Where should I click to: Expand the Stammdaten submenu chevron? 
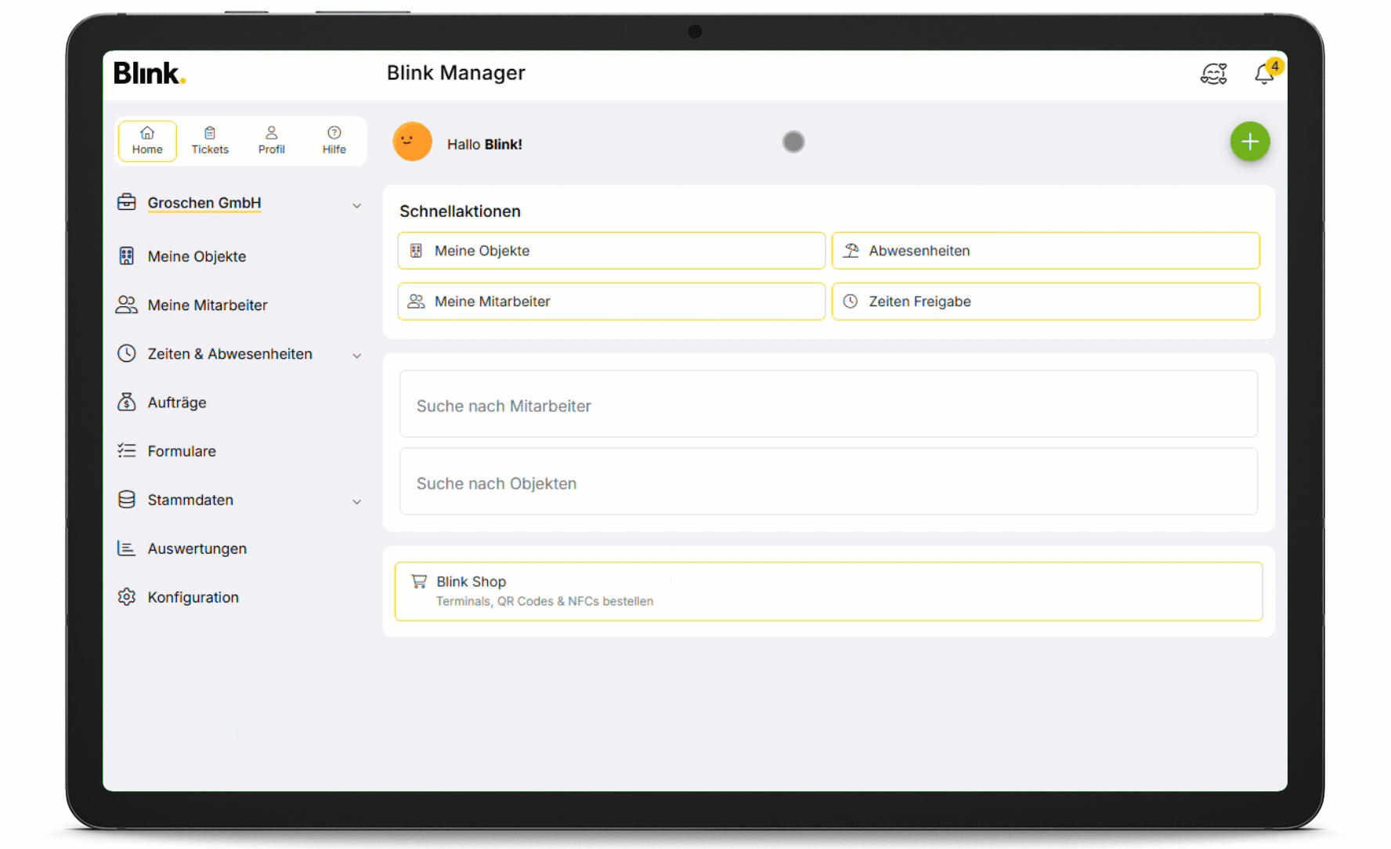[x=356, y=501]
